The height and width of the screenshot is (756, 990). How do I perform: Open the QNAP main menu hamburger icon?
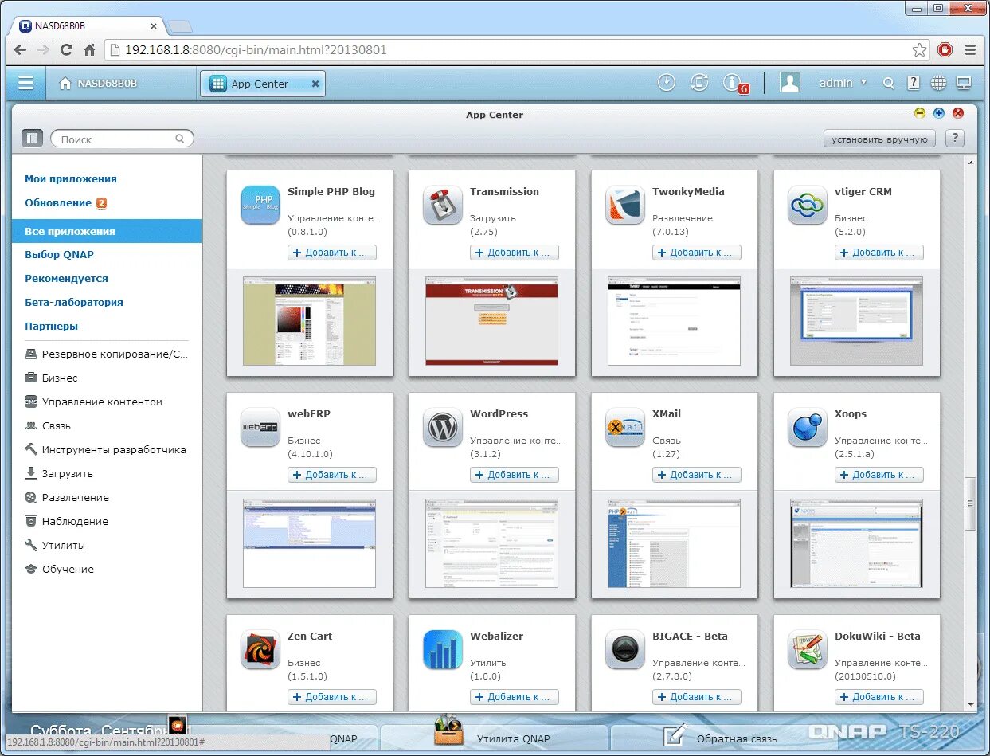[25, 83]
